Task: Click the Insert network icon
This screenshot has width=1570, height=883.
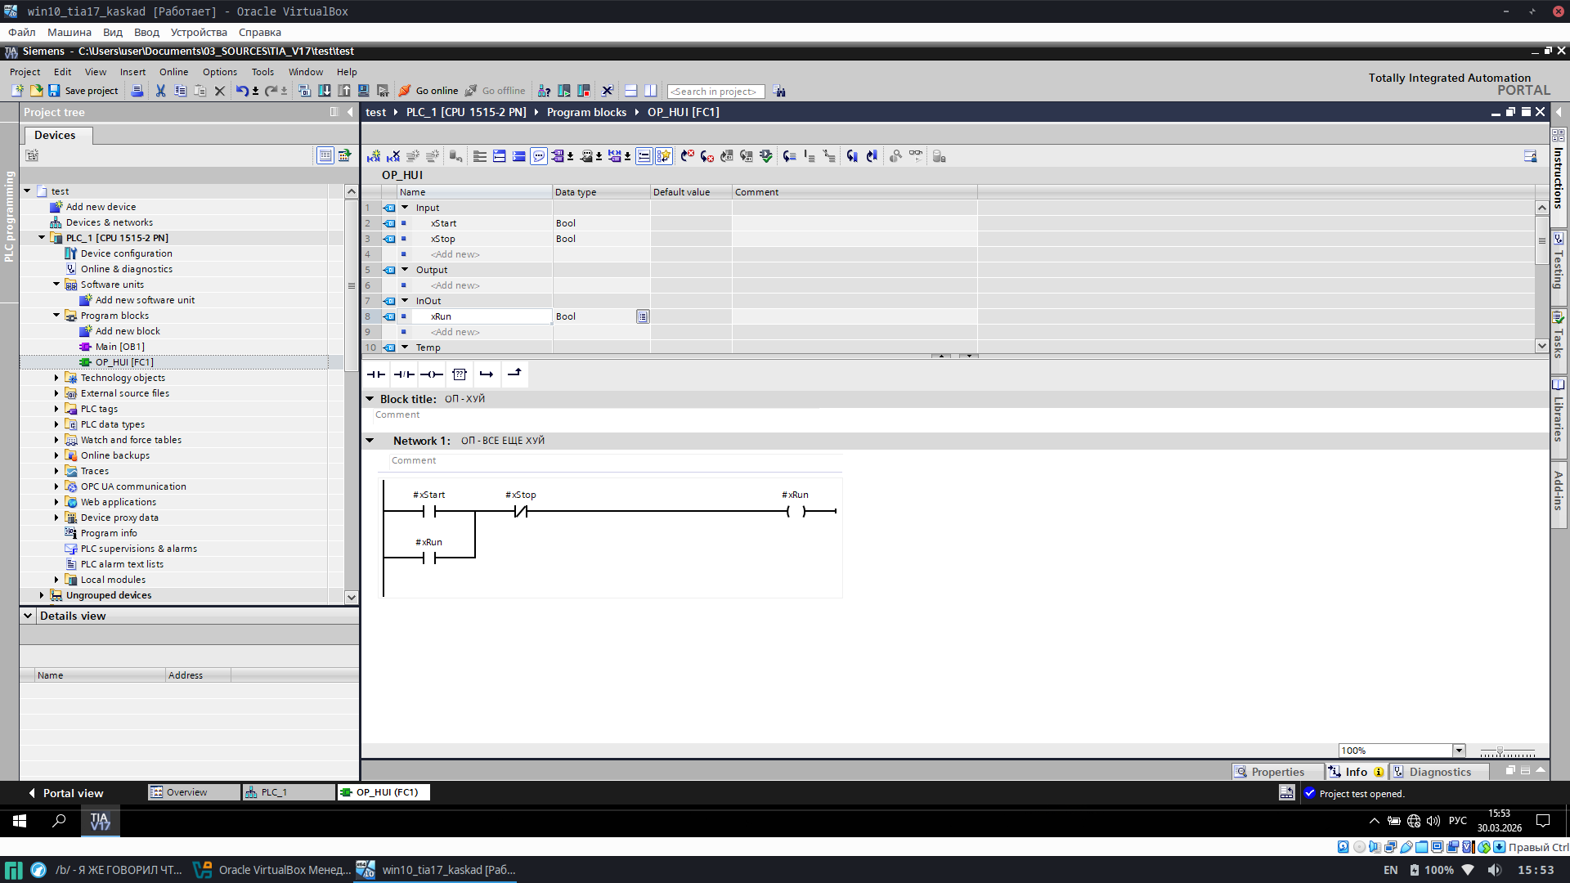Action: [x=374, y=156]
